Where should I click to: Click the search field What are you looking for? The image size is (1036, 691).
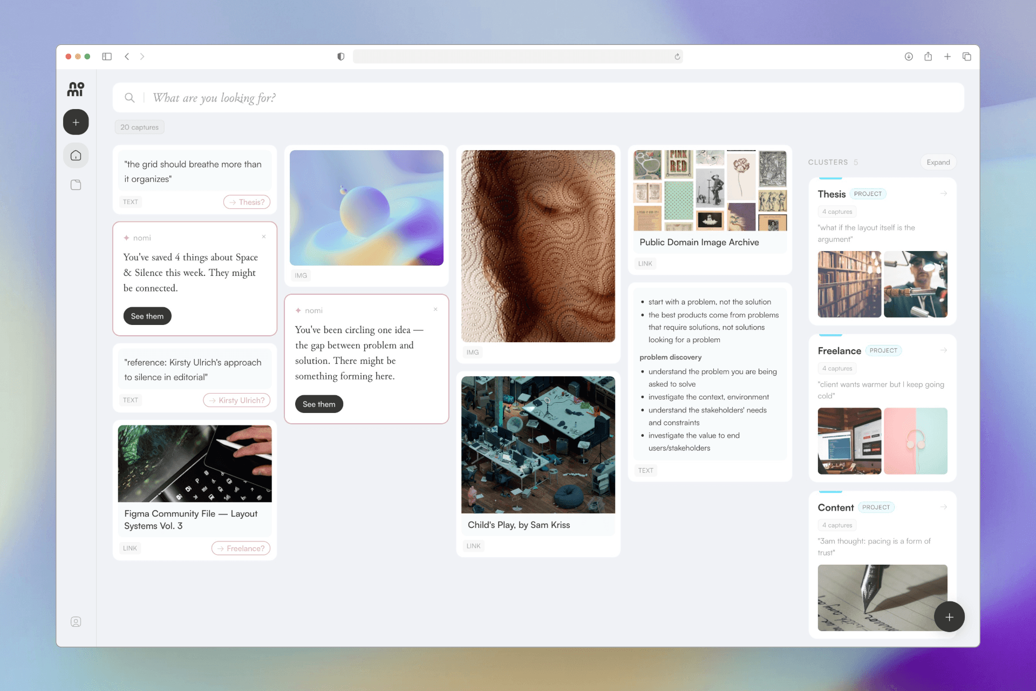pyautogui.click(x=378, y=98)
